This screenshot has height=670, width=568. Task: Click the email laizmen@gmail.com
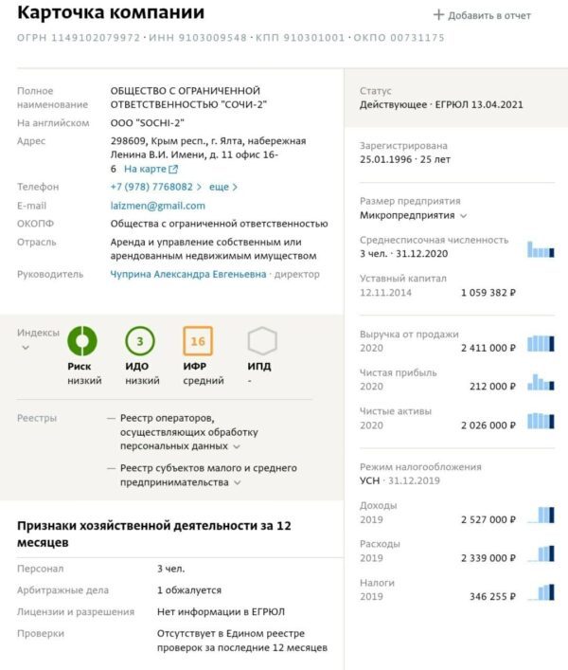pyautogui.click(x=157, y=205)
